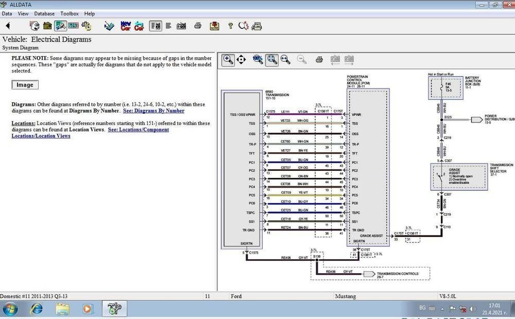The image size is (515, 319).
Task: Click the Image button
Action: point(25,84)
